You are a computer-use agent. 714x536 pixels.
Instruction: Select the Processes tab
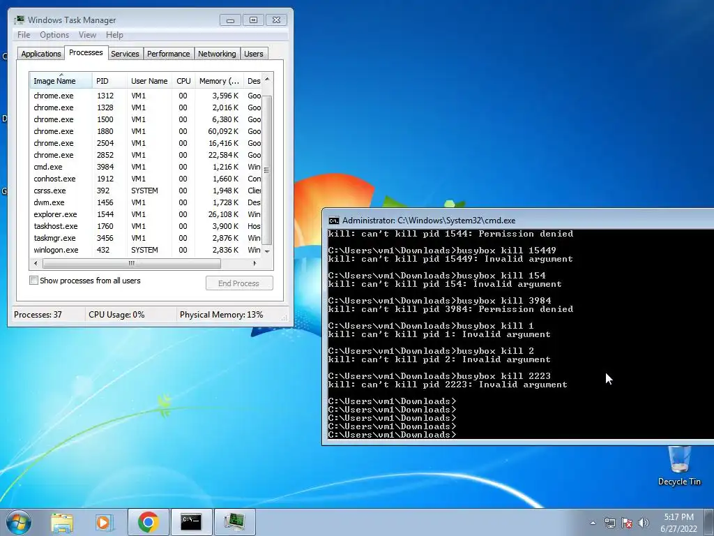tap(86, 52)
